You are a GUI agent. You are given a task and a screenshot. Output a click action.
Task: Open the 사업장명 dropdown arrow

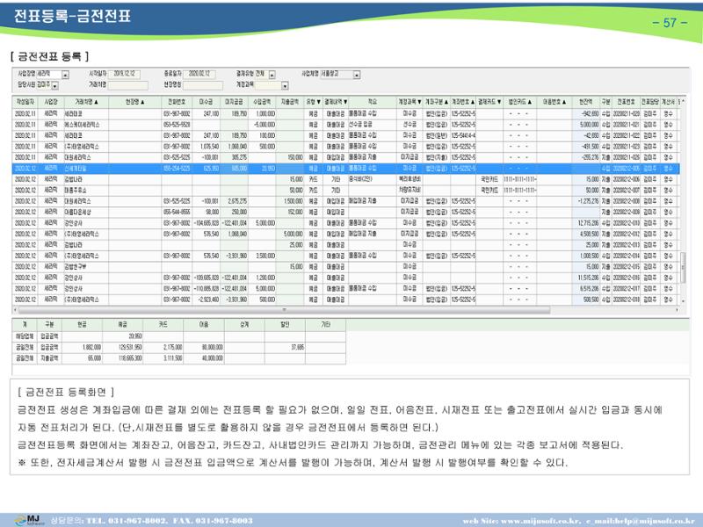tap(65, 75)
